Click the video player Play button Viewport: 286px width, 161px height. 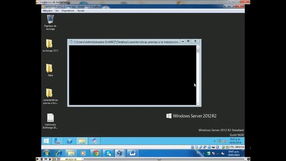coord(38,159)
